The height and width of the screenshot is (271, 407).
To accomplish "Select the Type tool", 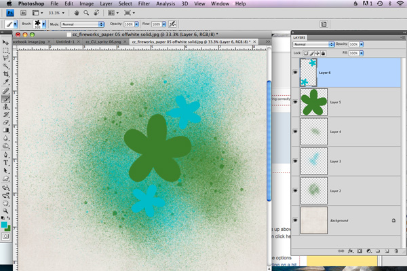I will click(5, 162).
